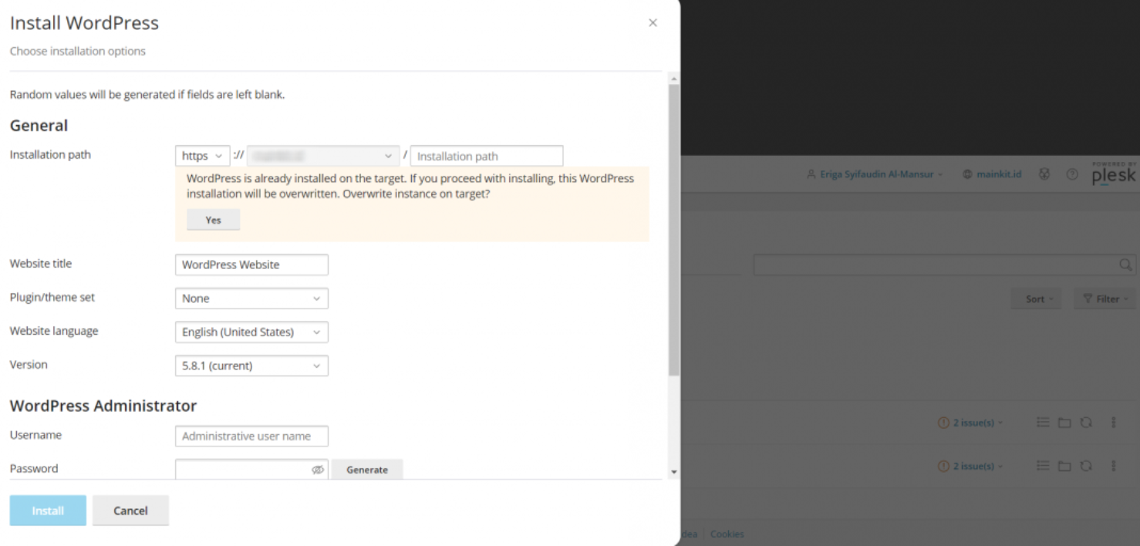Click the dialog scrollbar up arrow

[x=673, y=79]
